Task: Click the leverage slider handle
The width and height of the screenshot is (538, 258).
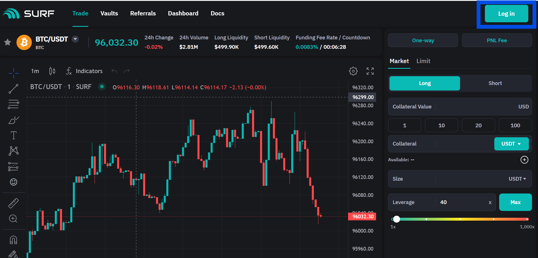Action: 396,219
